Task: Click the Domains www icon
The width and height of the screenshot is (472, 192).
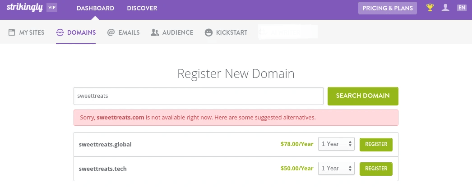Action: point(60,32)
